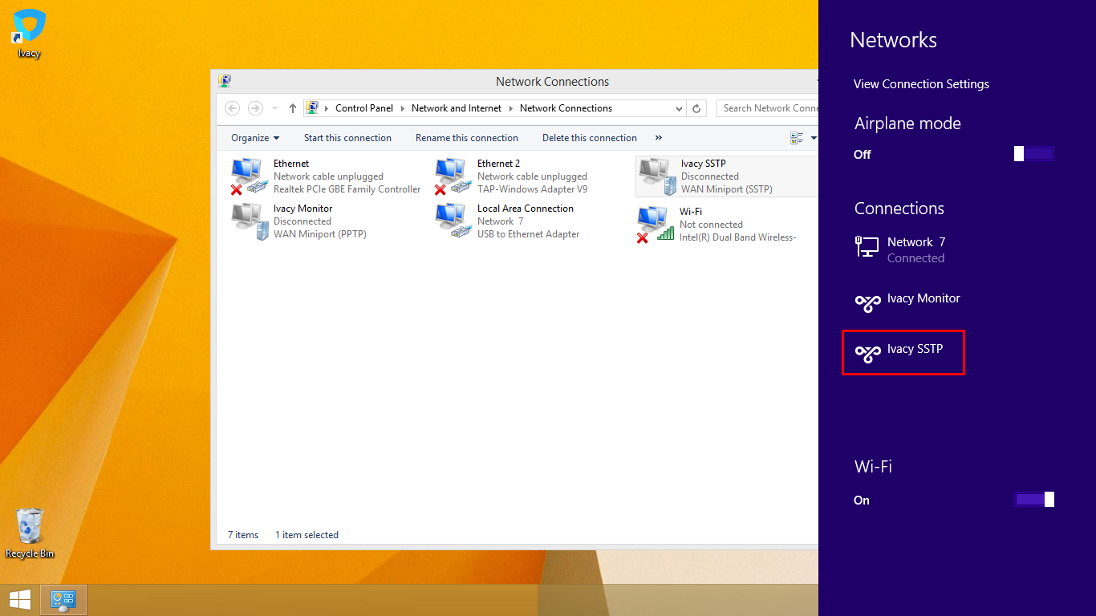Open the Organize dropdown menu

pos(255,138)
